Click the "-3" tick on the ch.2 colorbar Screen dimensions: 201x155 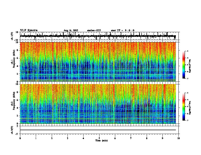pyautogui.click(x=187, y=93)
